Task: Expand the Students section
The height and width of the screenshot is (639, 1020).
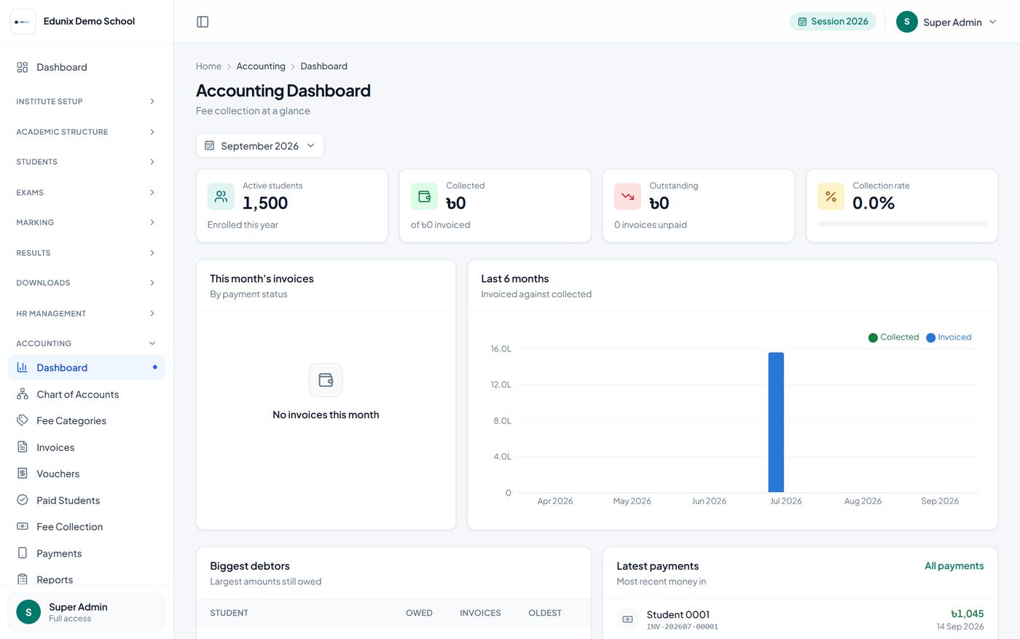Action: click(x=87, y=162)
